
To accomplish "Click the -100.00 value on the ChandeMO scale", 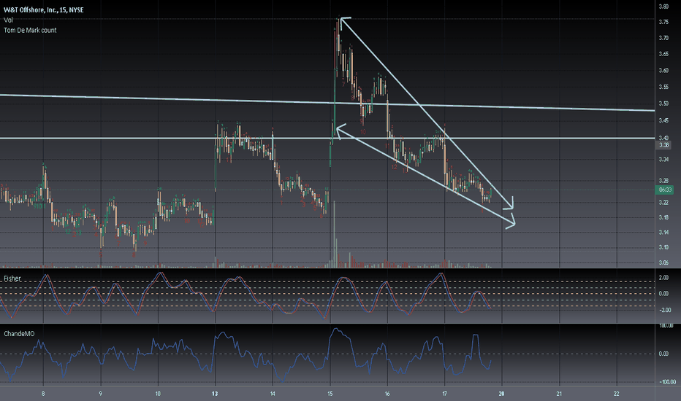I will [x=667, y=382].
